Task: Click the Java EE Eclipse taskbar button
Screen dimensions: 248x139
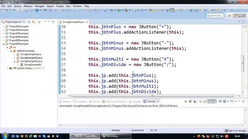Action: pos(85,136)
